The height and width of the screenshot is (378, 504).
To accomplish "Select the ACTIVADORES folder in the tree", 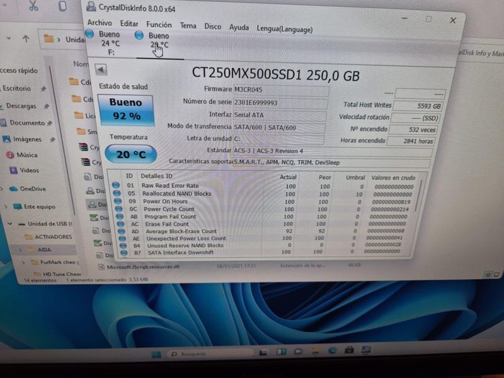I will [53, 237].
